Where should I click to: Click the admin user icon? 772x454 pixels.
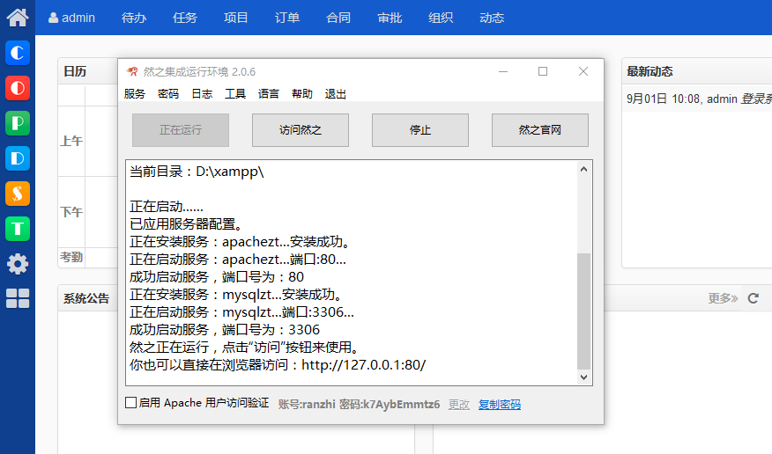(x=53, y=18)
